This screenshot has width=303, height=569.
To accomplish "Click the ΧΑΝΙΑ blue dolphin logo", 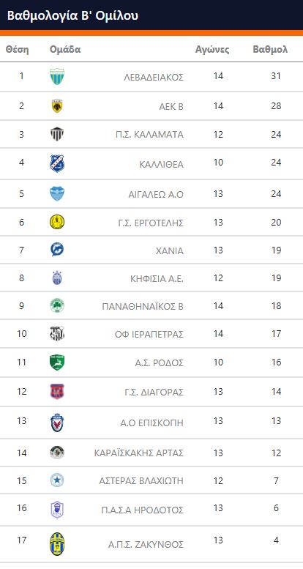I will (x=57, y=250).
